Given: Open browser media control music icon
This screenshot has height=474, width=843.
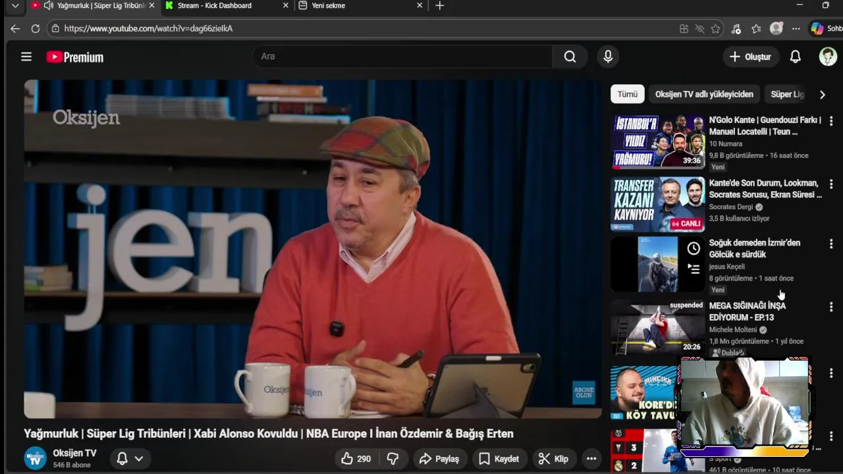Looking at the screenshot, I should pyautogui.click(x=736, y=28).
